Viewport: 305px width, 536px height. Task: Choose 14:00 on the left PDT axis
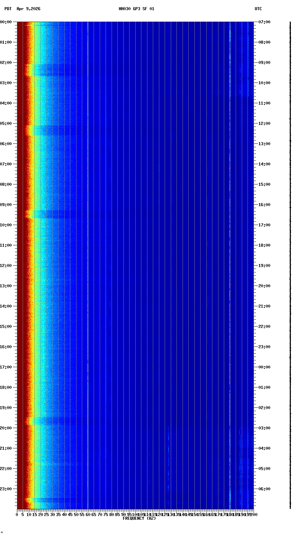pyautogui.click(x=6, y=306)
